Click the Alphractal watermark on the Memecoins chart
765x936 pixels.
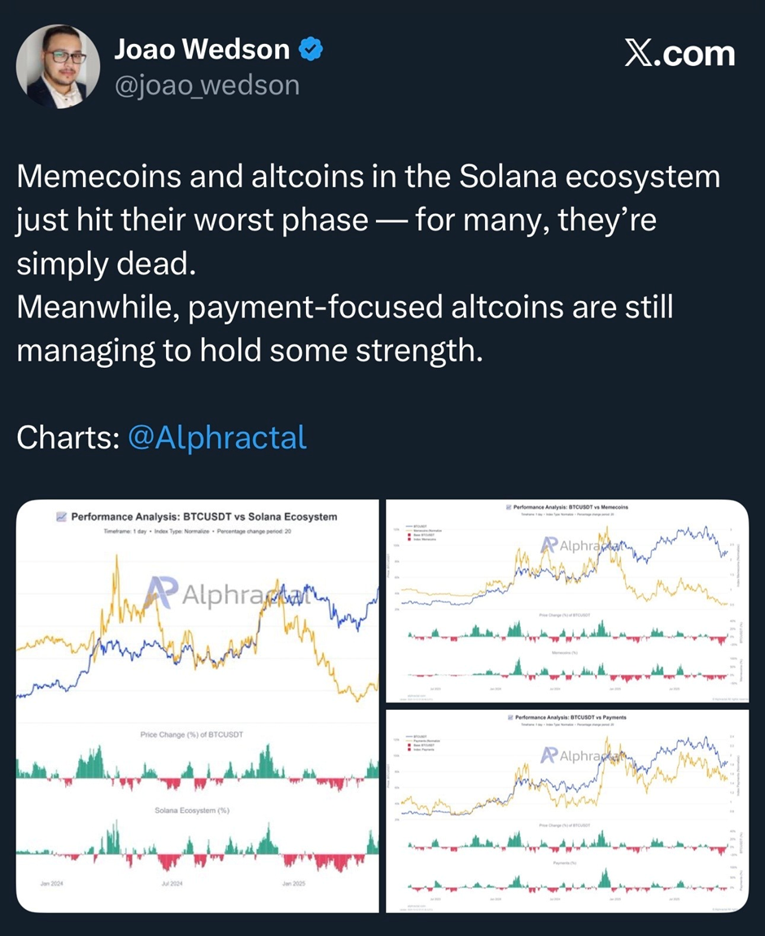[552, 545]
